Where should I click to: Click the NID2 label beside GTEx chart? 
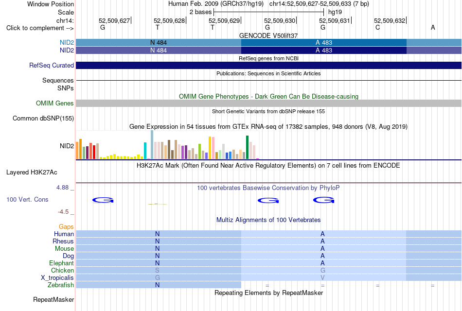(67, 146)
